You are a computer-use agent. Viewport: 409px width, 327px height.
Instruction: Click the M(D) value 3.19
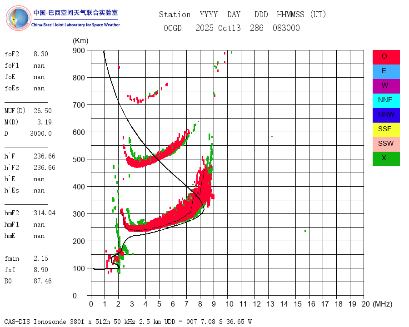click(45, 122)
